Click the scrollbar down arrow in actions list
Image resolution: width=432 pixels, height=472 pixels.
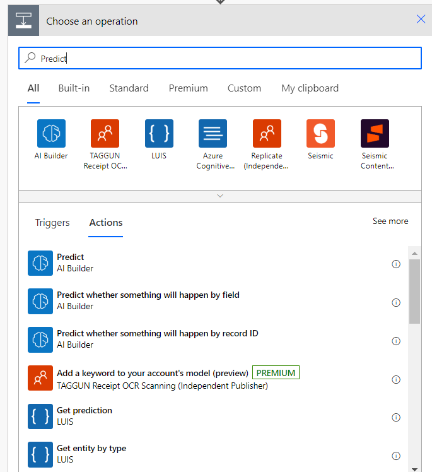tap(414, 469)
